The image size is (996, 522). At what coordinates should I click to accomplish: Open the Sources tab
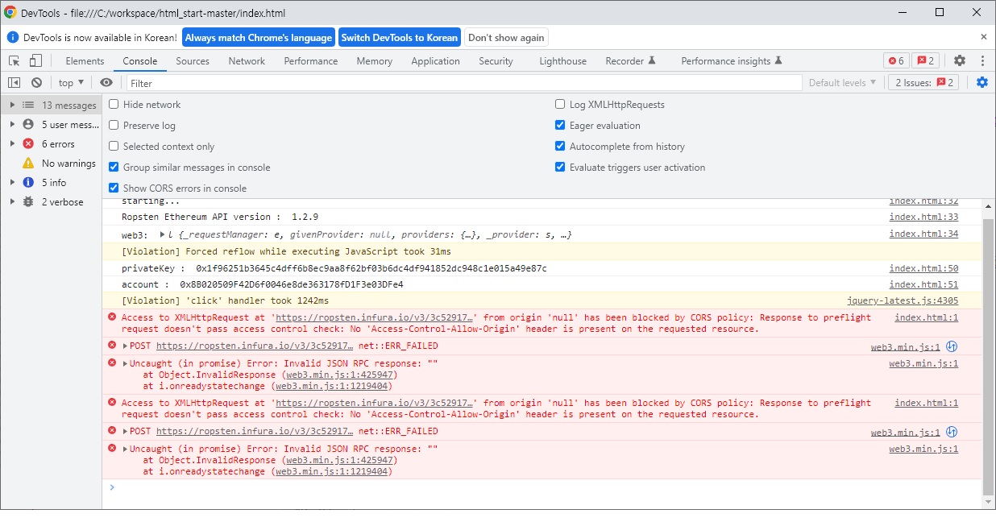pyautogui.click(x=193, y=61)
